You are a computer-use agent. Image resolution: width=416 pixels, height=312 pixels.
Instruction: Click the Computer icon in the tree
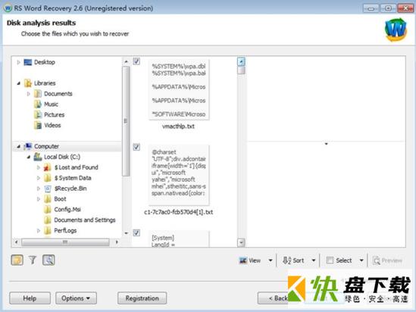coord(28,146)
